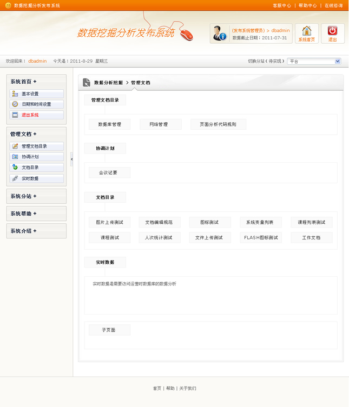Expand the 系统帮助 sidebar section
349x407 pixels.
(x=36, y=213)
